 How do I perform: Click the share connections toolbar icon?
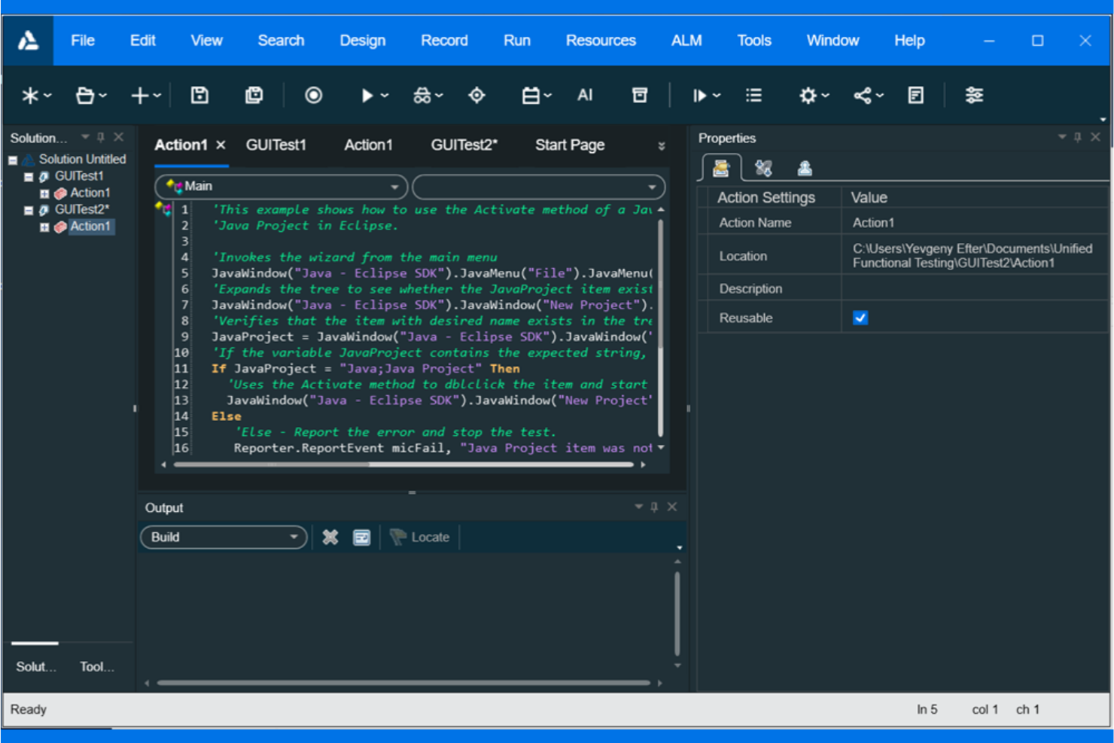pos(863,96)
